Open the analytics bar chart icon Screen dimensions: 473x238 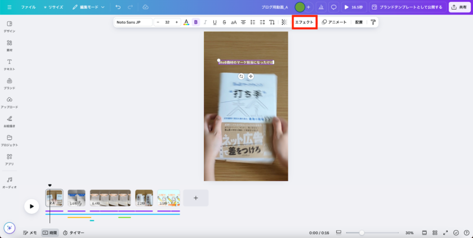click(321, 7)
